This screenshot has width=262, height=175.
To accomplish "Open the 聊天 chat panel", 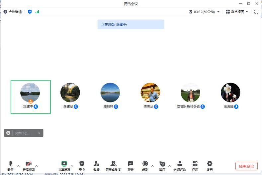I will click(131, 164).
